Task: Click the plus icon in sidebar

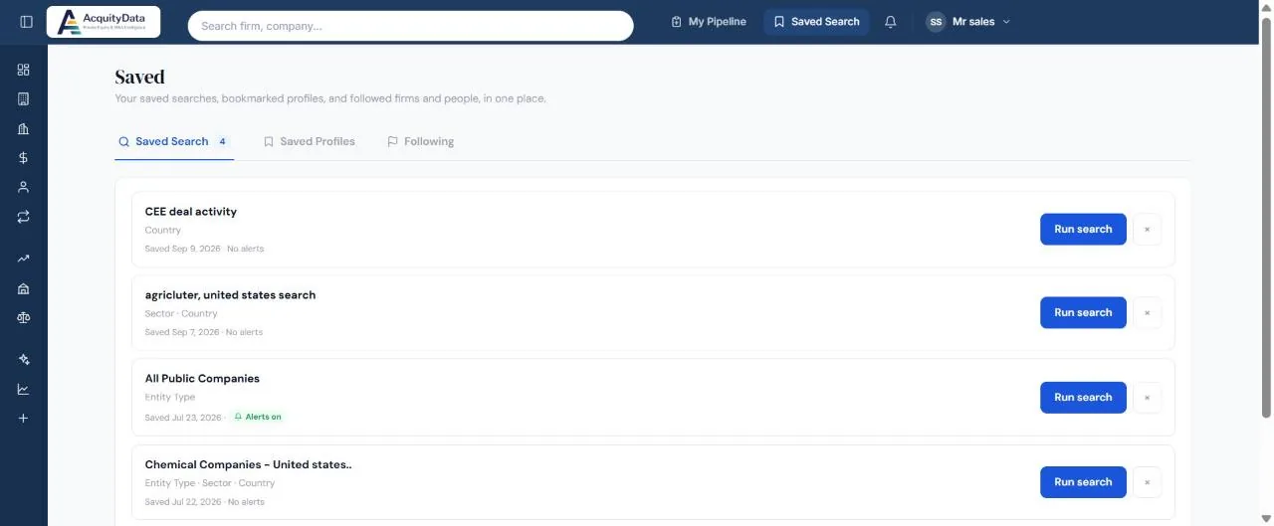Action: [x=24, y=418]
